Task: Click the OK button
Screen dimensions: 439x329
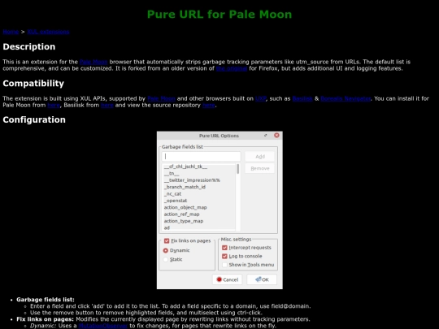Action: (x=262, y=279)
